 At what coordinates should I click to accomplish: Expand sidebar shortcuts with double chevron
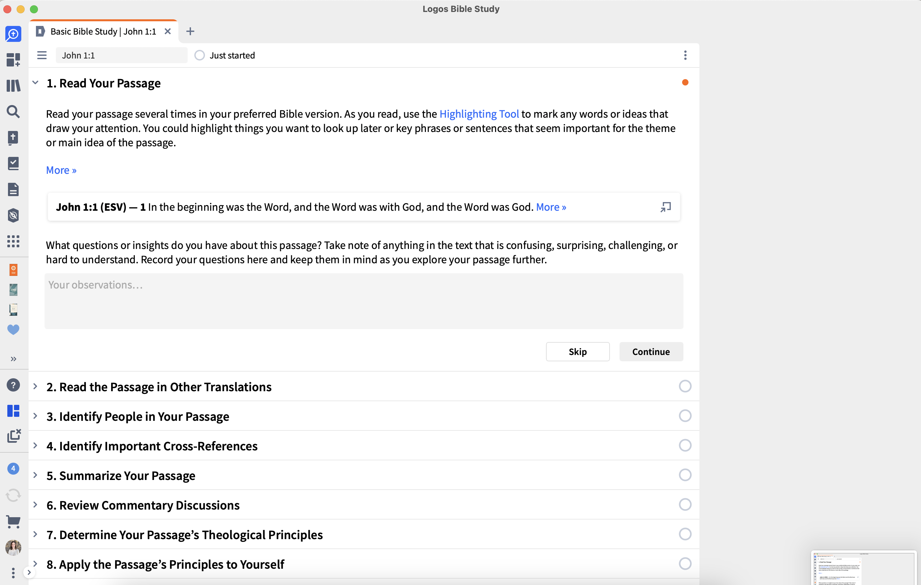13,359
